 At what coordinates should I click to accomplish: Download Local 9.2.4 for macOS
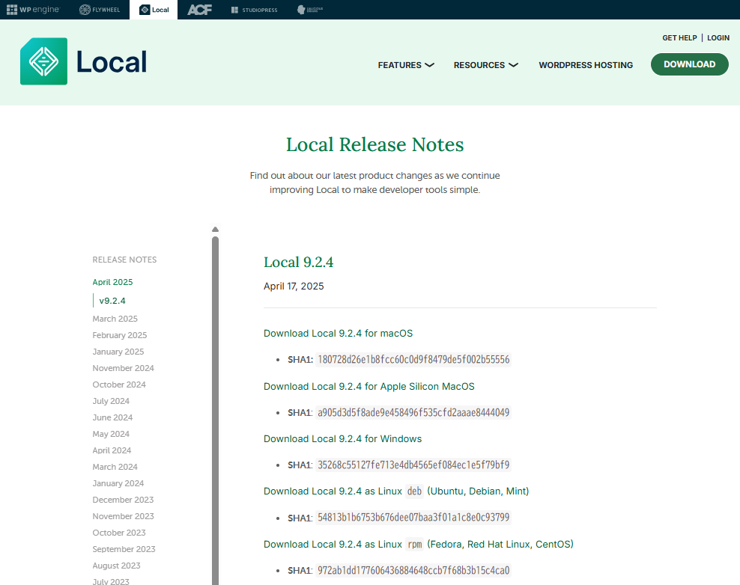338,334
